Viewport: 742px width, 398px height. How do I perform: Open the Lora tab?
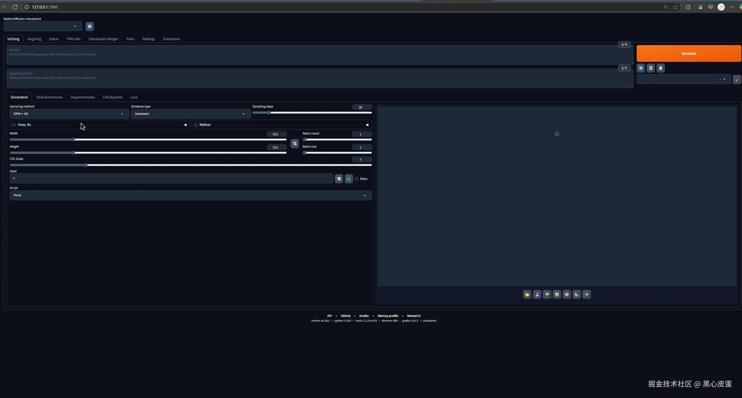(x=134, y=97)
